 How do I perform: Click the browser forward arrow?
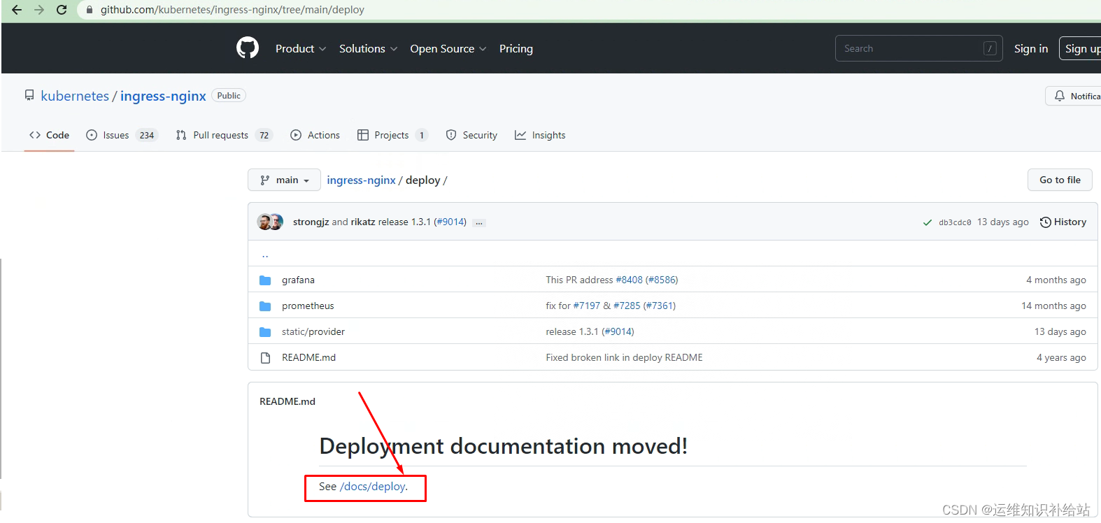pos(39,10)
